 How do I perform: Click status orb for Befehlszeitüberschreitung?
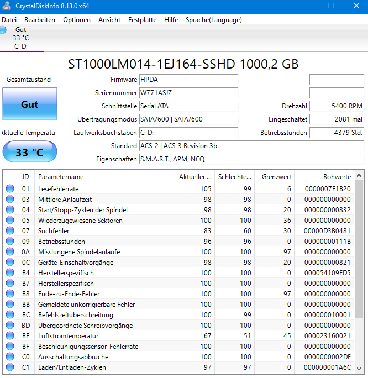[x=10, y=315]
